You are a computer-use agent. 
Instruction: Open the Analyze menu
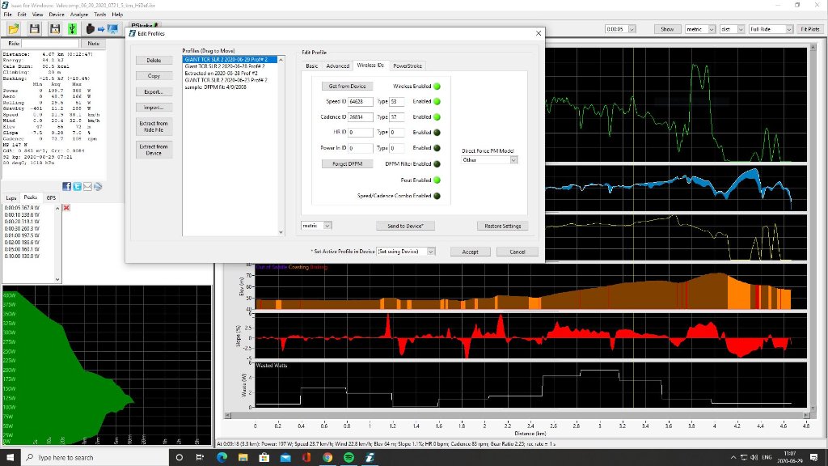79,15
